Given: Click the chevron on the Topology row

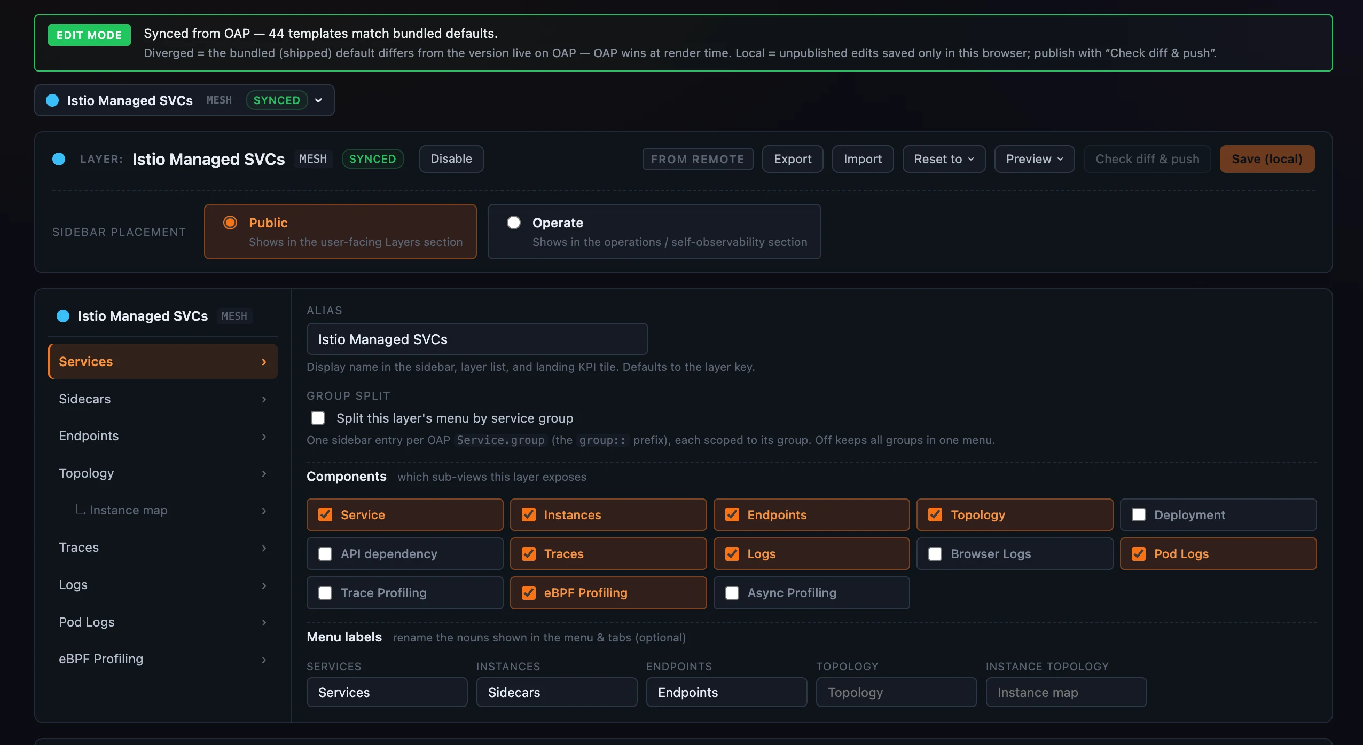Looking at the screenshot, I should click(264, 473).
